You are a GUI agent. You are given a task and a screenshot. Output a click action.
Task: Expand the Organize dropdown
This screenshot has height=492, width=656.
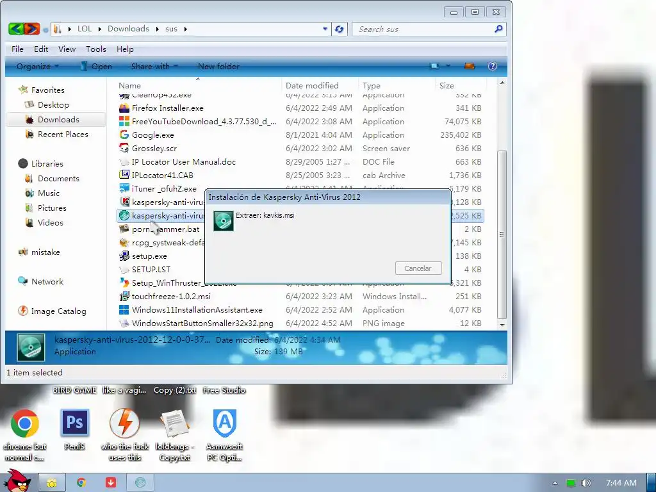click(x=37, y=66)
